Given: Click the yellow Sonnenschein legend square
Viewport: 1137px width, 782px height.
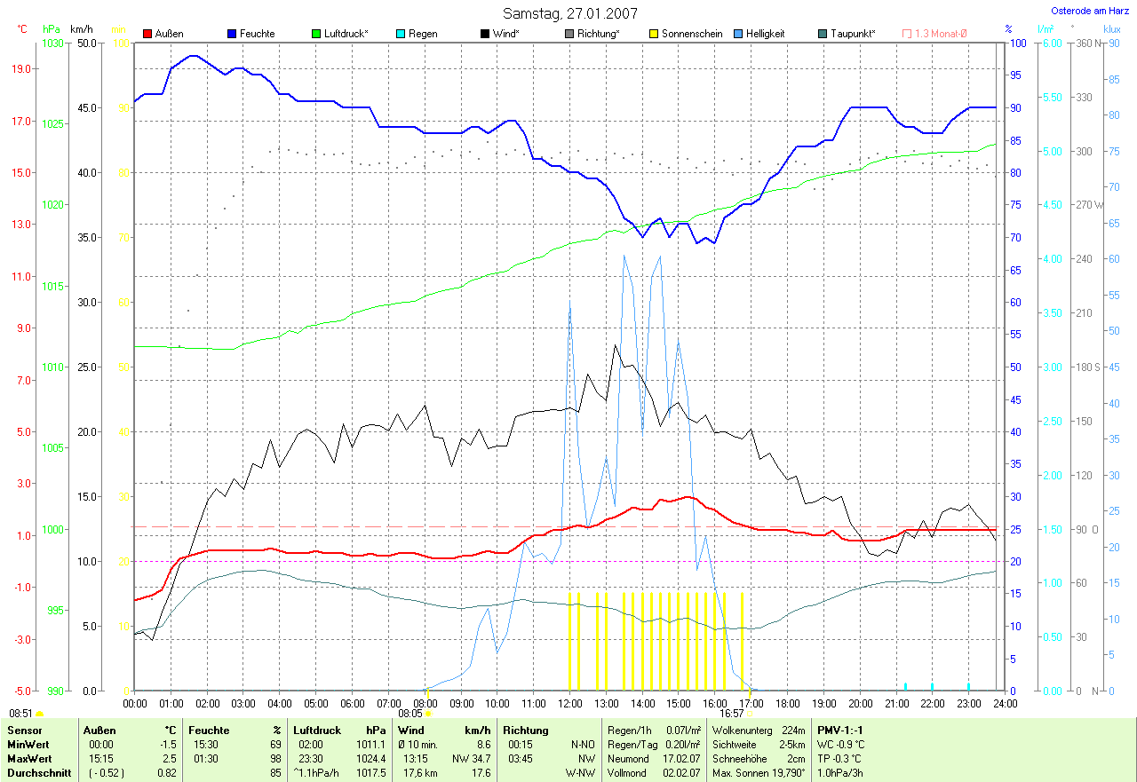Looking at the screenshot, I should (655, 34).
